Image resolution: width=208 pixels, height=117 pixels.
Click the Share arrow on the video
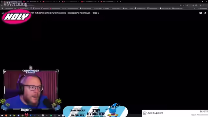205,13
